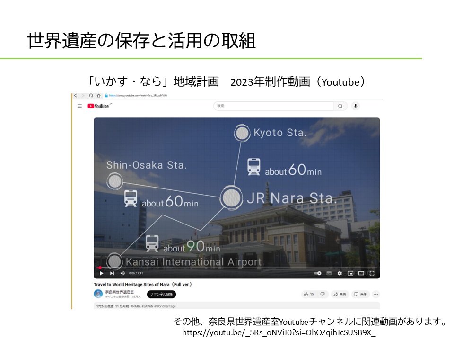Click the 0:06 / 7:41 time display

click(136, 273)
